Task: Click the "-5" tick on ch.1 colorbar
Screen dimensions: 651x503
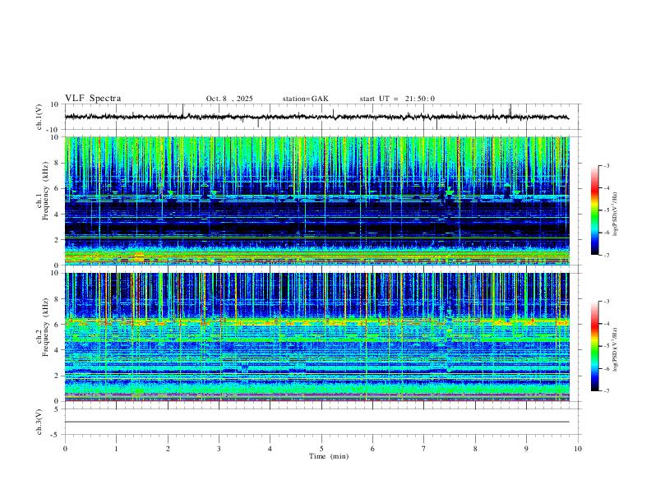Action: point(607,210)
